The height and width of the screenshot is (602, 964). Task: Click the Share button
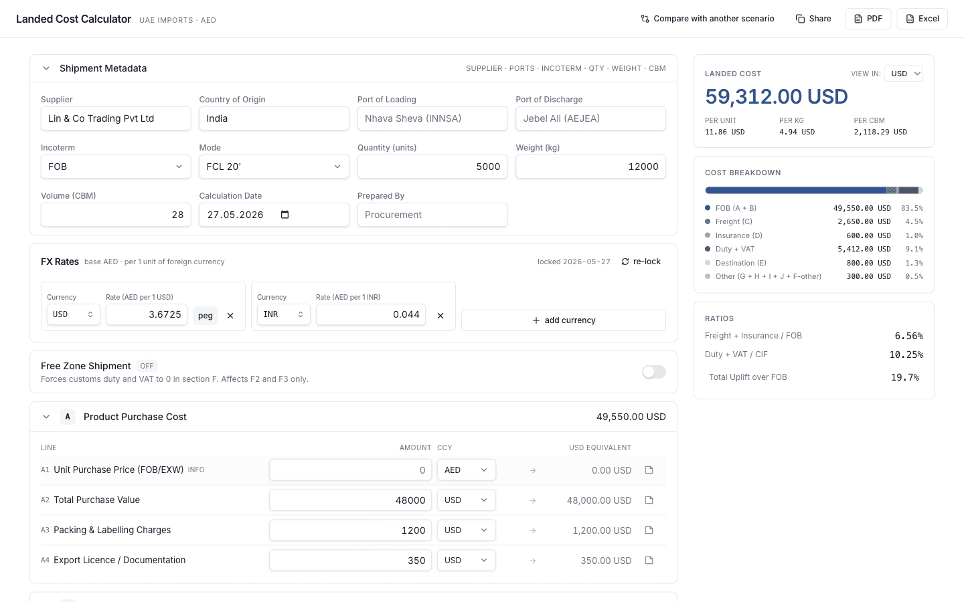pyautogui.click(x=813, y=19)
